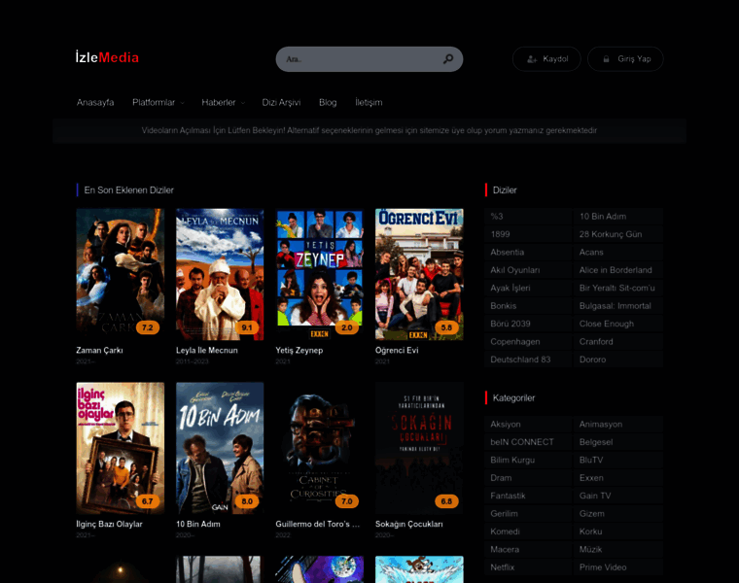Open %3 in the Diziler list
This screenshot has width=739, height=583.
pyautogui.click(x=528, y=217)
